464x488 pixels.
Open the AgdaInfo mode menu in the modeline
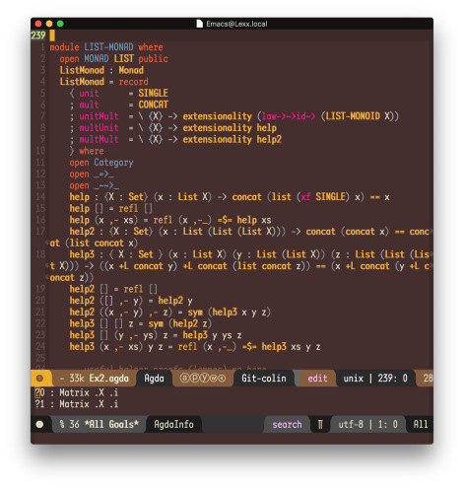pyautogui.click(x=173, y=425)
